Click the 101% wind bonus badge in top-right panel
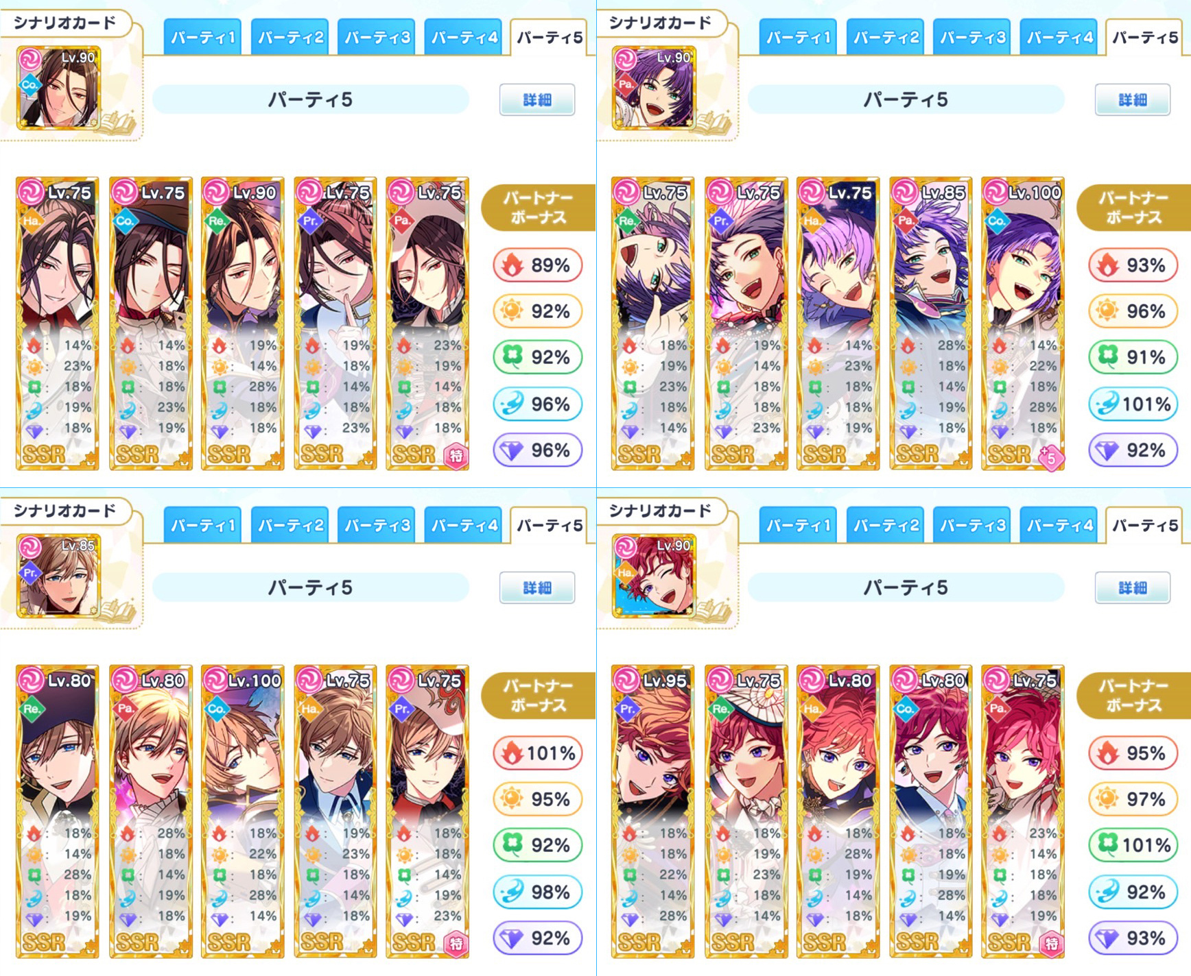1191x976 pixels. (1133, 404)
